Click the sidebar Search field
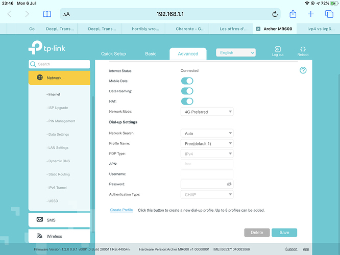 pos(59,64)
